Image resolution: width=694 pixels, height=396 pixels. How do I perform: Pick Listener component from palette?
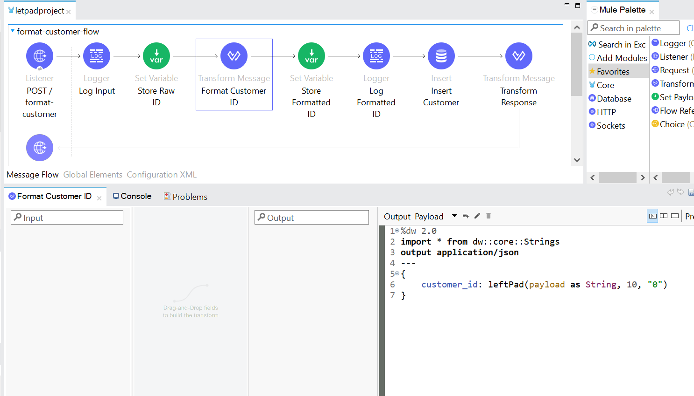coord(673,56)
